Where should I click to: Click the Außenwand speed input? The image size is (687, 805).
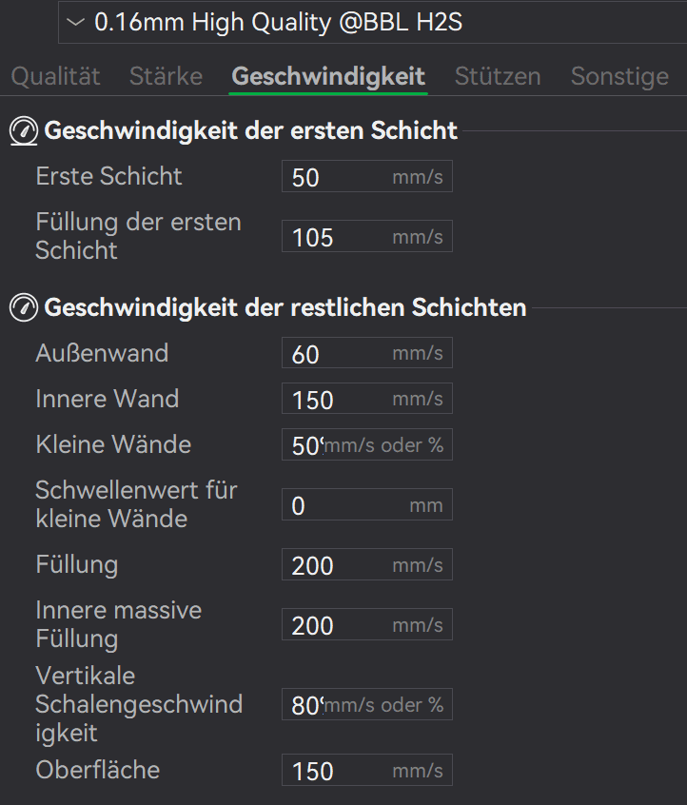[333, 354]
